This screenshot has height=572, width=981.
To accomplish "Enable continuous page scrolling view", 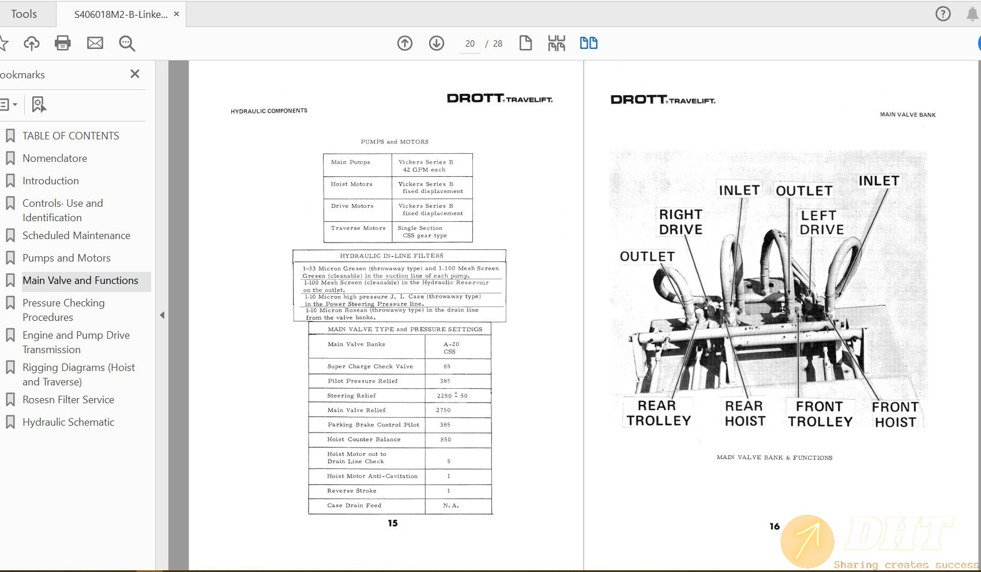I will (557, 43).
